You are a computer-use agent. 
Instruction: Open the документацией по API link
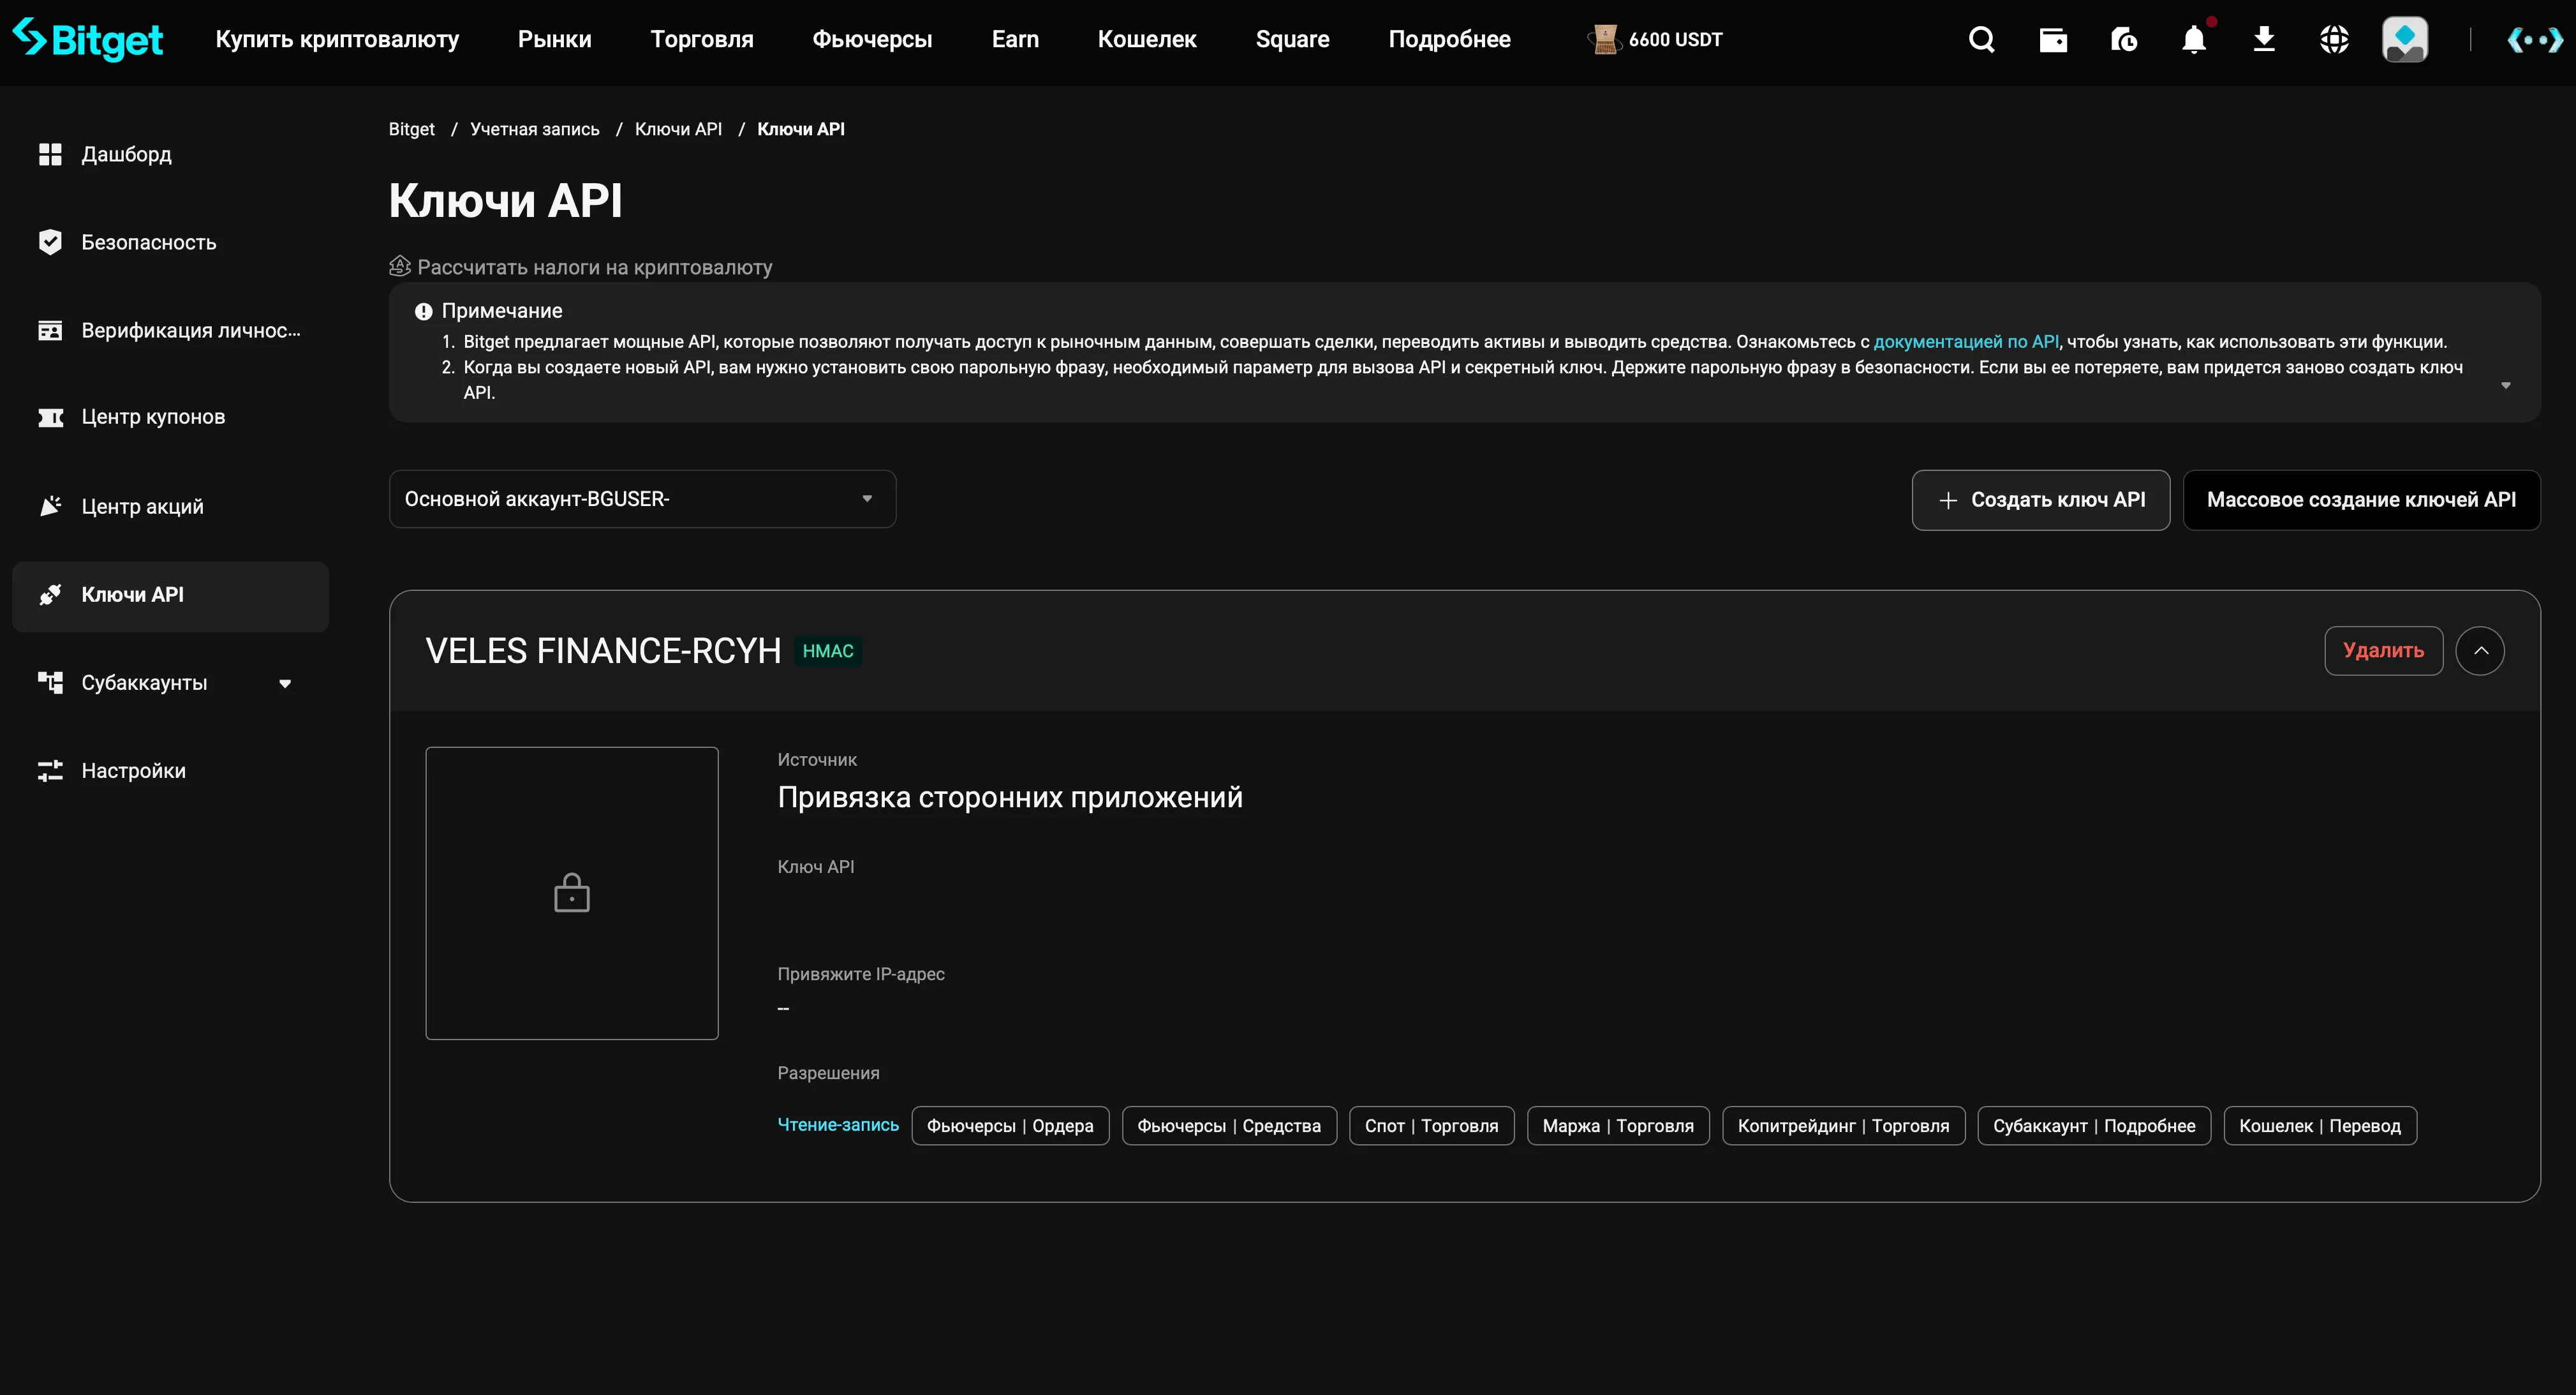click(1965, 341)
